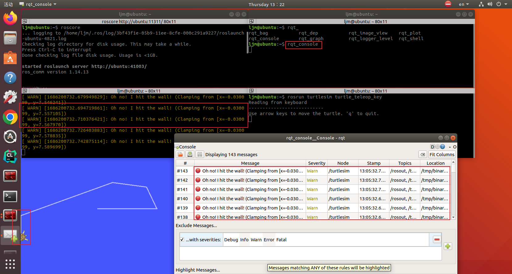The height and width of the screenshot is (274, 512).
Task: Open Software Updater from the dock
Action: coord(10,137)
